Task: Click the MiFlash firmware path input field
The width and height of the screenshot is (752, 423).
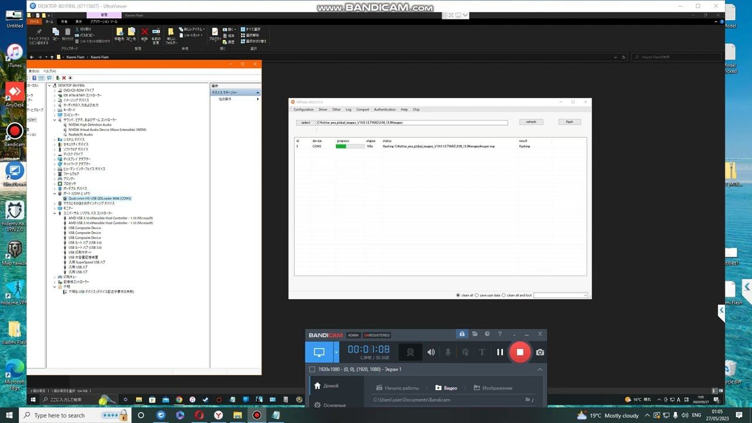Action: (412, 123)
